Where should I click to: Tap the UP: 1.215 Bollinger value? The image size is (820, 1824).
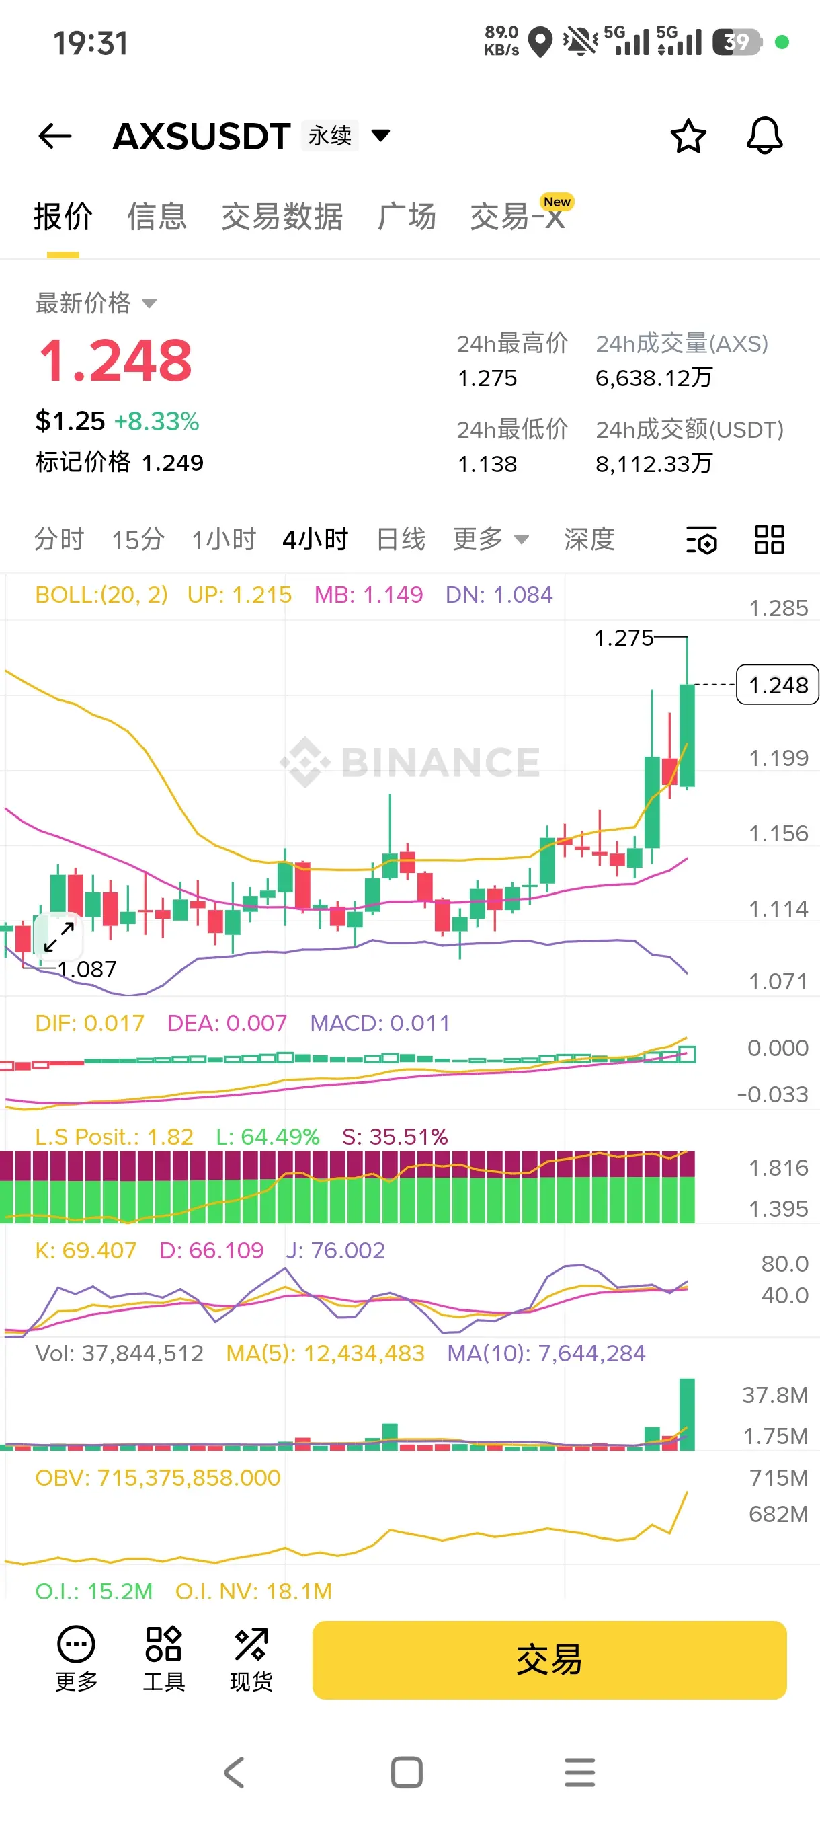pos(239,595)
